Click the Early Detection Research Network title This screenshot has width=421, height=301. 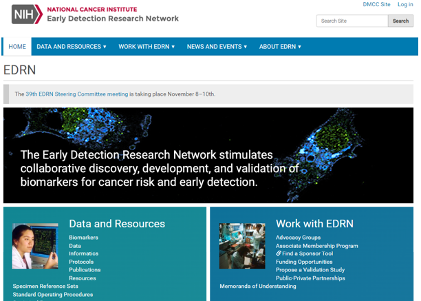pyautogui.click(x=113, y=19)
